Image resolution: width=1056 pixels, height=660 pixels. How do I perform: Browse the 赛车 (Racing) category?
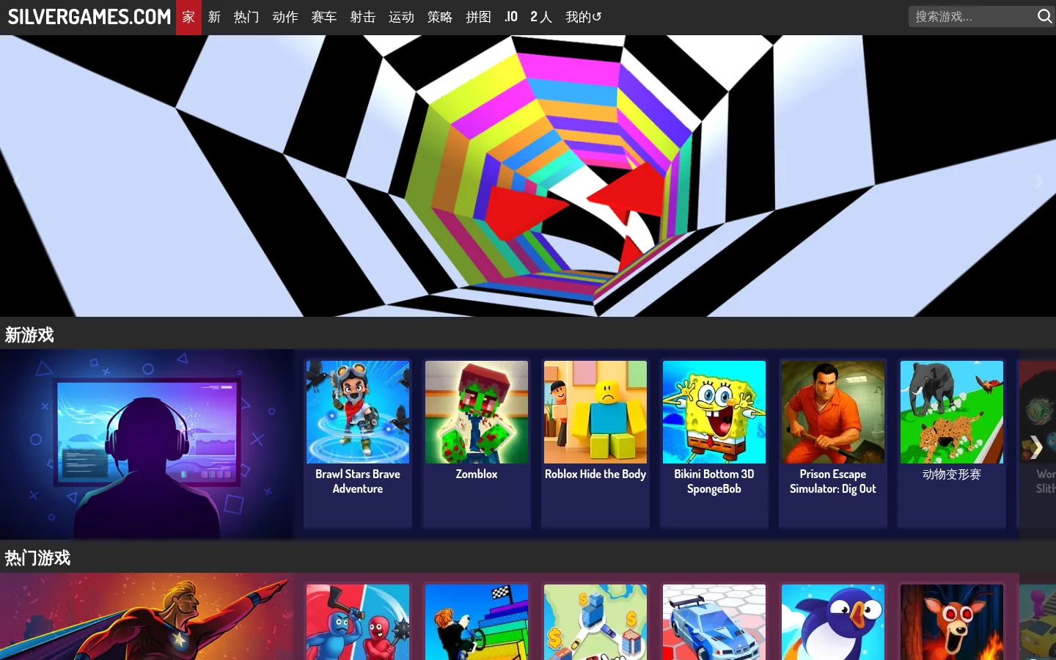pyautogui.click(x=324, y=17)
